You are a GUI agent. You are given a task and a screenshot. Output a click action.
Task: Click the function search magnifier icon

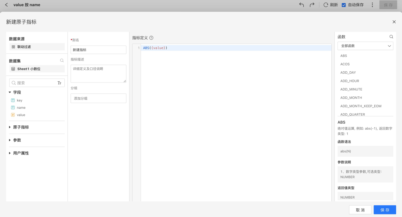(x=391, y=37)
